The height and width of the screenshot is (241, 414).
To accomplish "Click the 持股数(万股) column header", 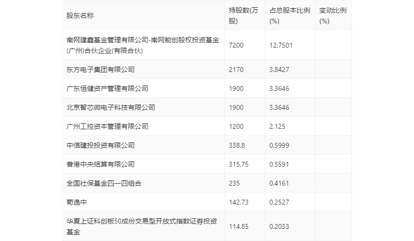I will click(244, 16).
